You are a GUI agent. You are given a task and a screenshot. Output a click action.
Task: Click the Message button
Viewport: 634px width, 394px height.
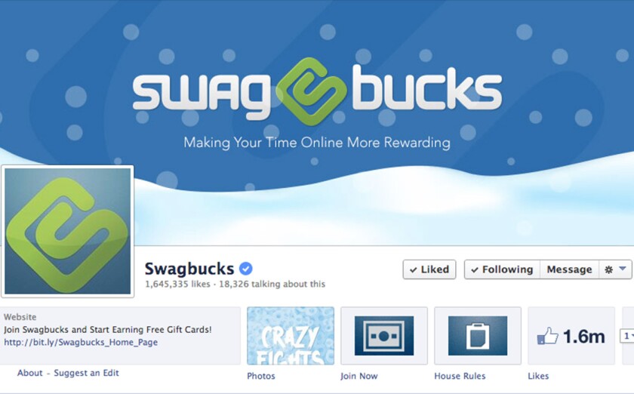tap(569, 269)
